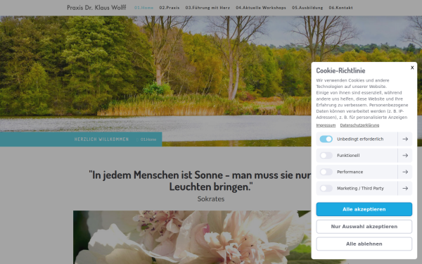Click the HERZLICH WILLKOMMEN heading
422x264 pixels.
tap(101, 139)
